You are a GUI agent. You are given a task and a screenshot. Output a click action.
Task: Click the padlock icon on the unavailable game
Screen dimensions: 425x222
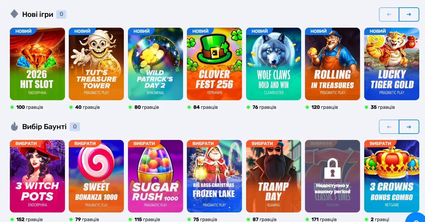pyautogui.click(x=332, y=168)
